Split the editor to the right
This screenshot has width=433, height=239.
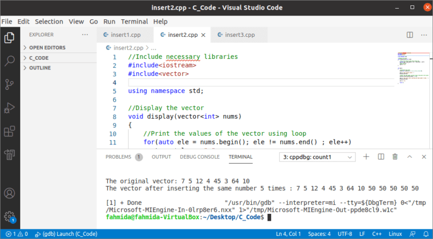click(409, 35)
